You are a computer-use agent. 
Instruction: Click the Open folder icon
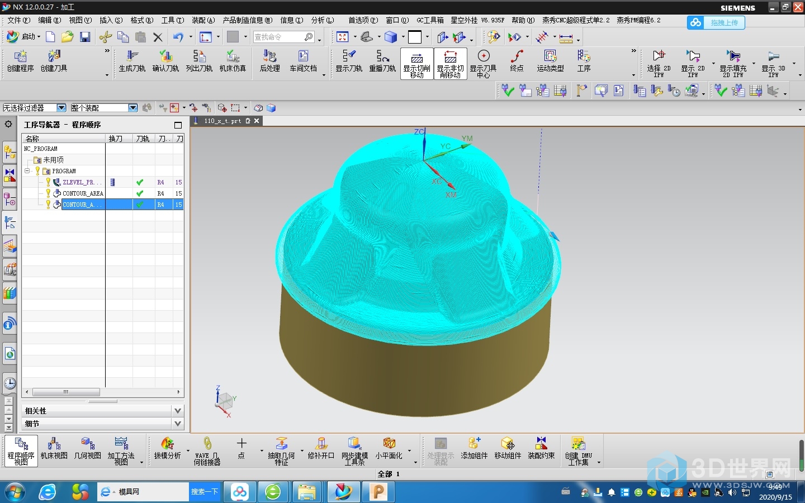tap(68, 37)
